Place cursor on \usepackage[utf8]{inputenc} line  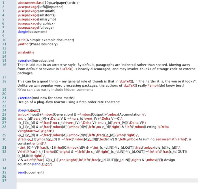[40, 7]
